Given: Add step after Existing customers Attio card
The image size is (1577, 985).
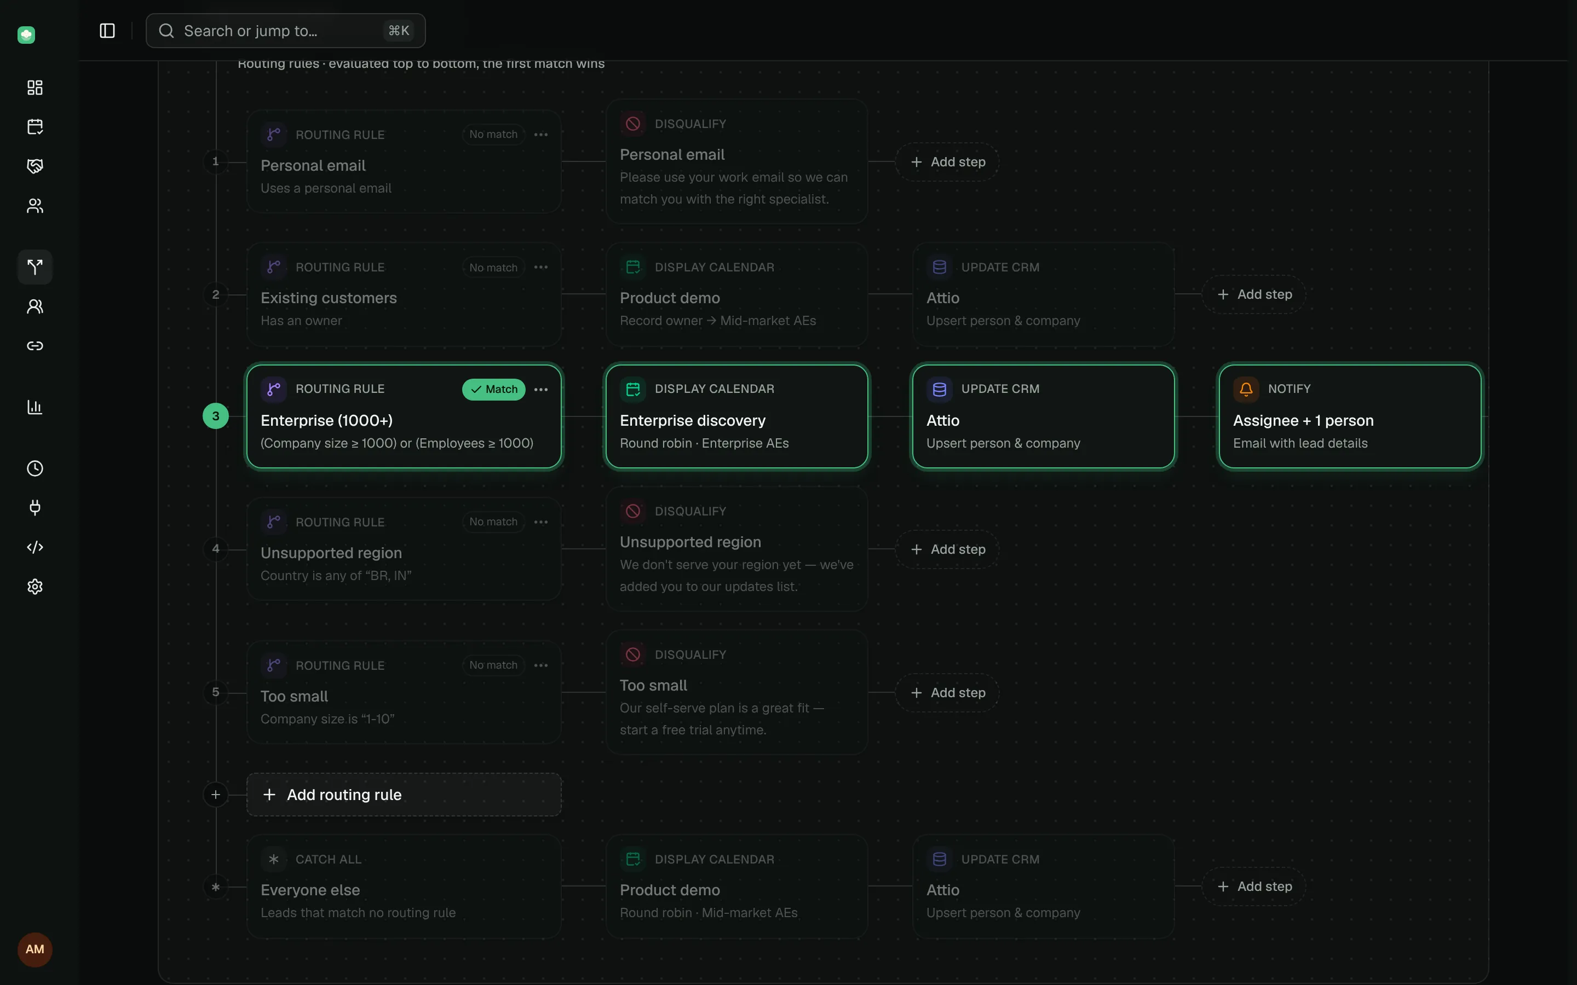Looking at the screenshot, I should (x=1254, y=294).
